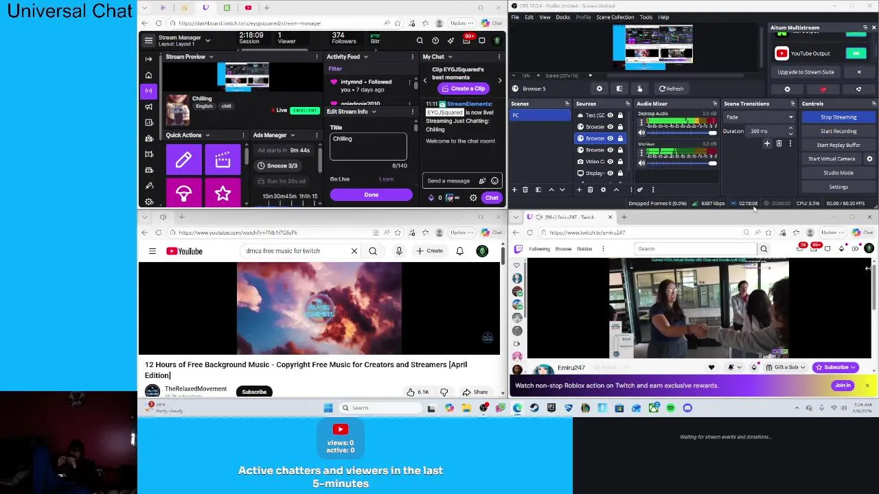The height and width of the screenshot is (494, 879).
Task: Remove the selected source with trash icon
Action: tap(591, 189)
